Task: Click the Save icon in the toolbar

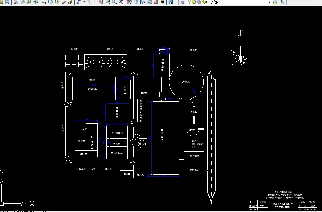Action: point(7,2)
